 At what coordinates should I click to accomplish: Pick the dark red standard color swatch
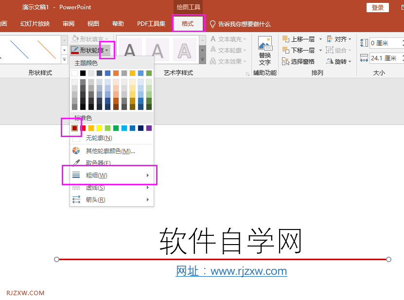tap(75, 128)
